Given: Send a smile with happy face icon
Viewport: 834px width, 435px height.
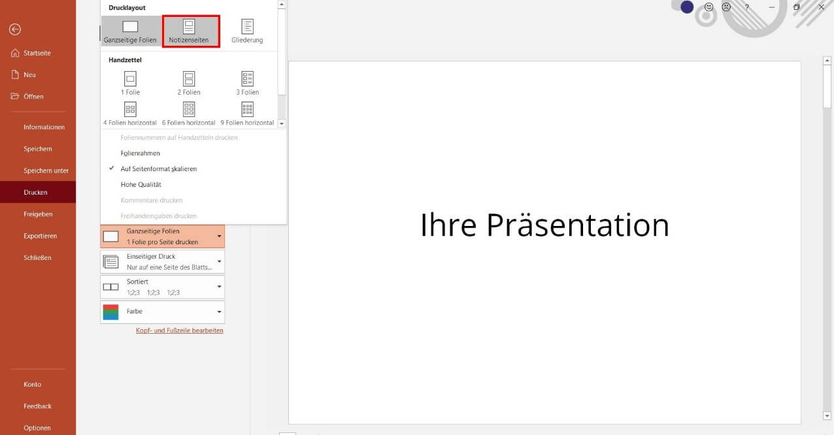Looking at the screenshot, I should click(709, 7).
